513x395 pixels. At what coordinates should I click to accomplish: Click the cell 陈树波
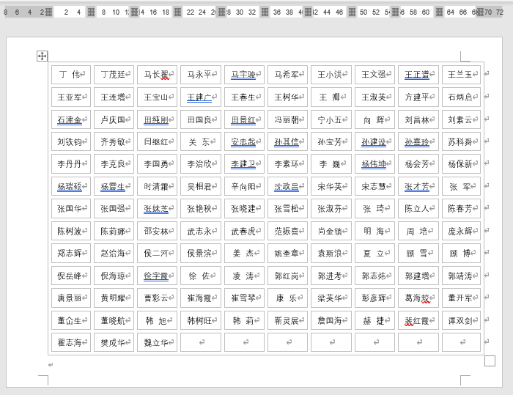click(x=71, y=231)
